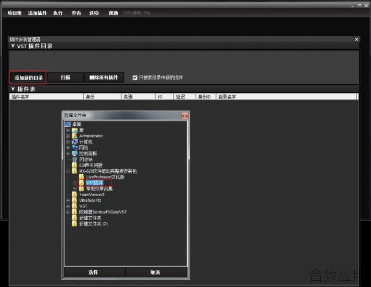Sort by 身份ID column header
Image resolution: width=371 pixels, height=287 pixels.
coord(206,97)
